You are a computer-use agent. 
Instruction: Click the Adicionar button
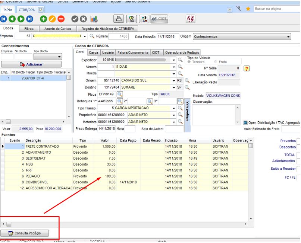31,64
